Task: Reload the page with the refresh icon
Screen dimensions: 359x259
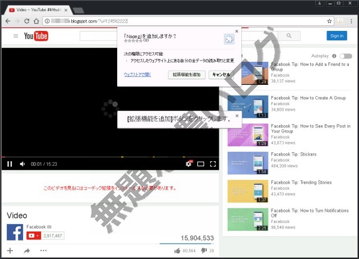Action: point(27,21)
